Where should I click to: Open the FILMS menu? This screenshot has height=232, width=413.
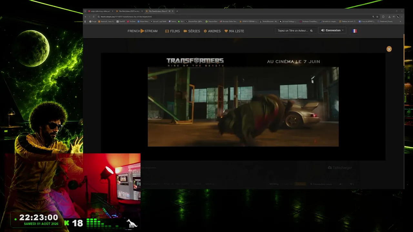[173, 31]
